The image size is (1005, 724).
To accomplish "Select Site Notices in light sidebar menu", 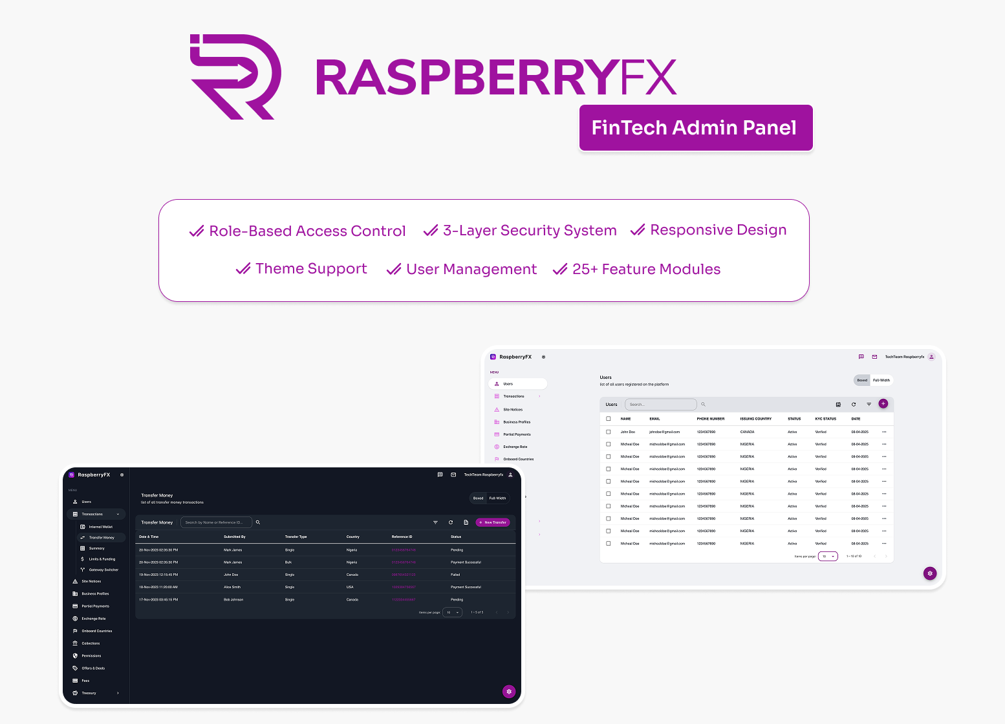I will 513,410.
